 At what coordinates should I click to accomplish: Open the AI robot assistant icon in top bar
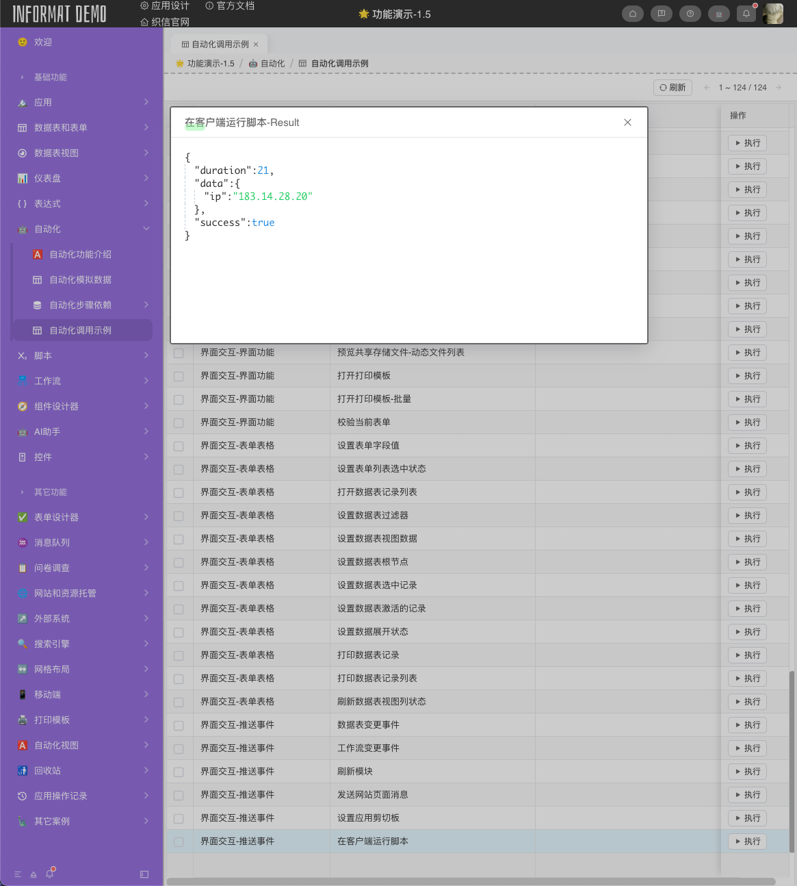[x=718, y=14]
